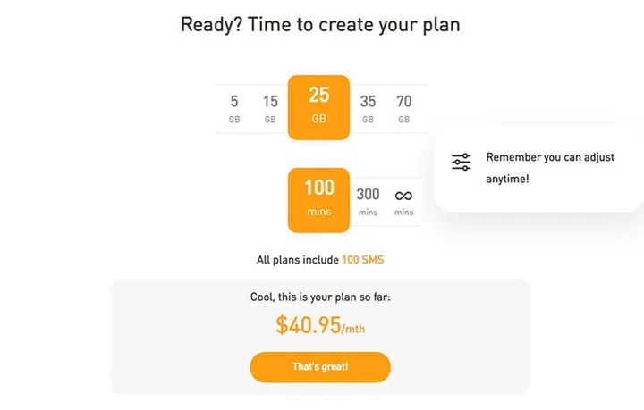The width and height of the screenshot is (644, 410).
Task: Click "Cool, this is your plan so far:" text
Action: pyautogui.click(x=320, y=297)
